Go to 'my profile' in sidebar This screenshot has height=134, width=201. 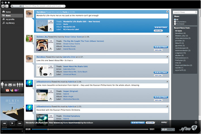click(x=10, y=19)
